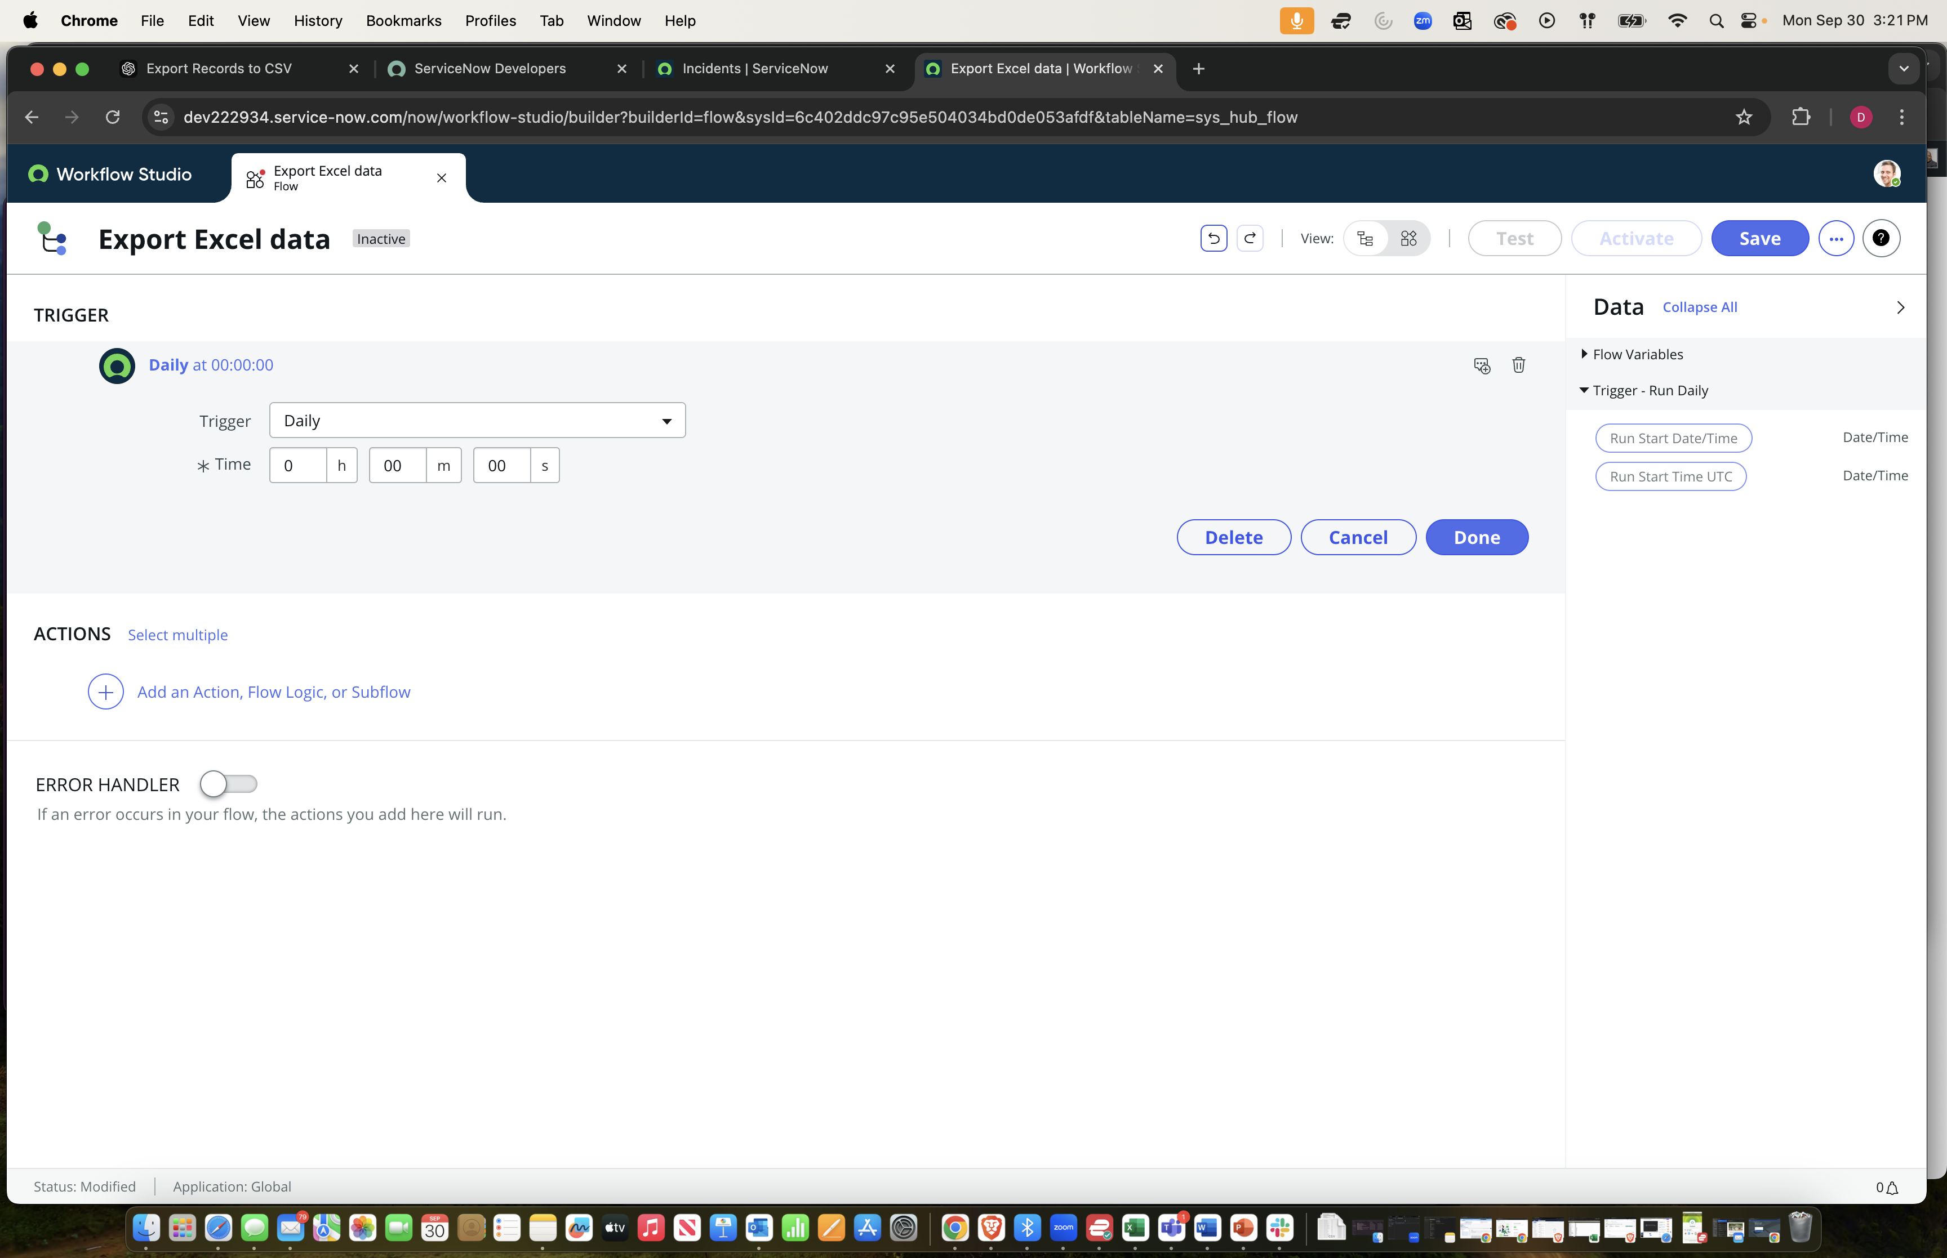Click the undo icon in the flow header
Viewport: 1947px width, 1258px height.
pos(1213,239)
